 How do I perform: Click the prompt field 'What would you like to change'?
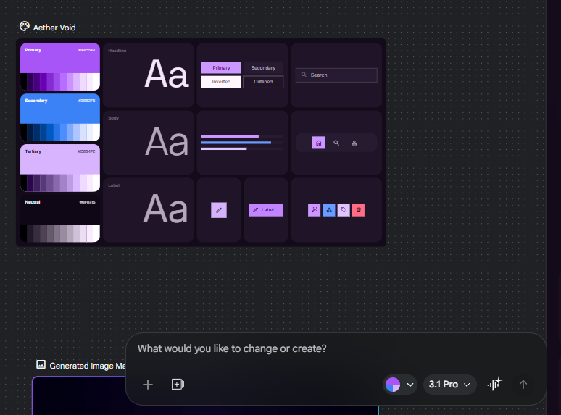pos(232,348)
